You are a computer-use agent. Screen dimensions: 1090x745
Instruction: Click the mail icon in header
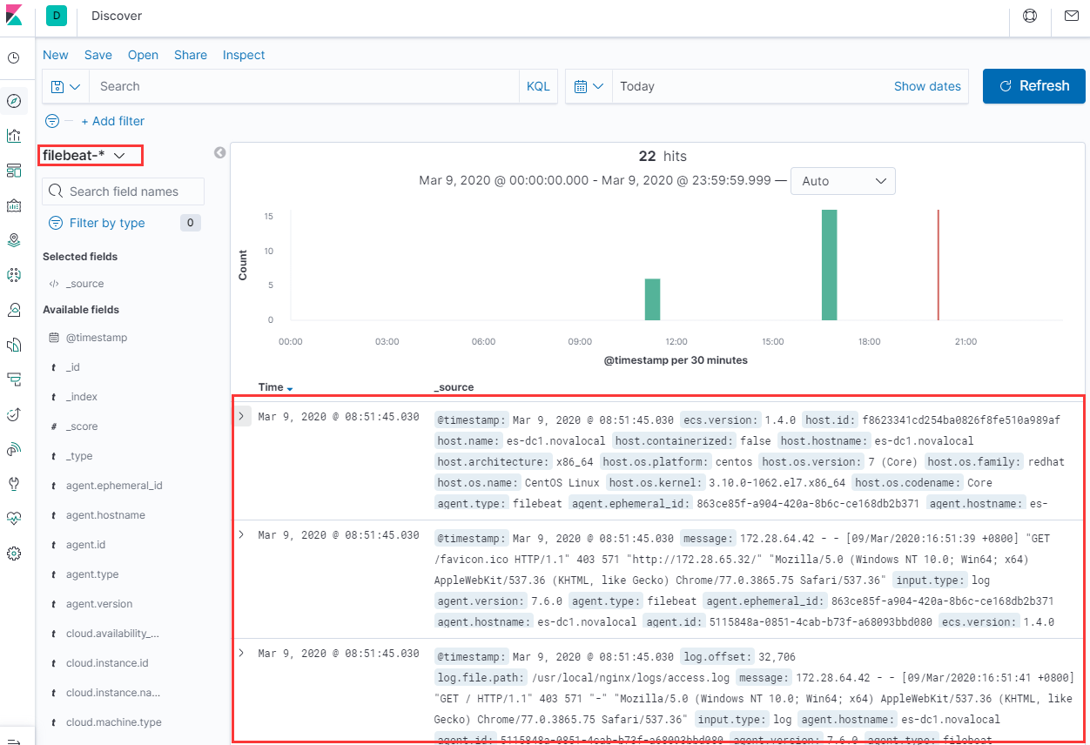(x=1071, y=16)
